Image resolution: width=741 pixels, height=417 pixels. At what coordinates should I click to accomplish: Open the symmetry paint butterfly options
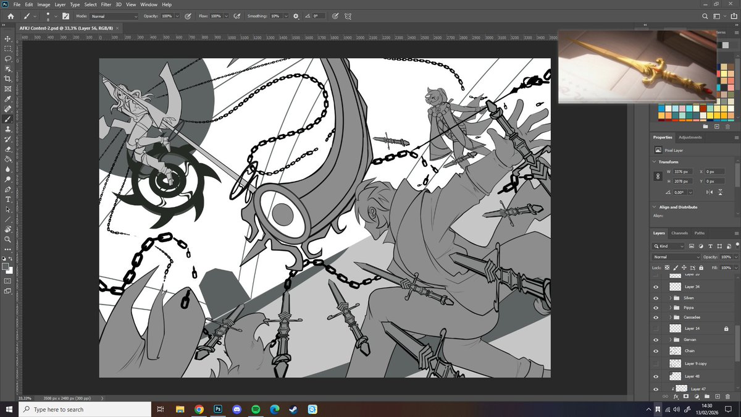348,15
